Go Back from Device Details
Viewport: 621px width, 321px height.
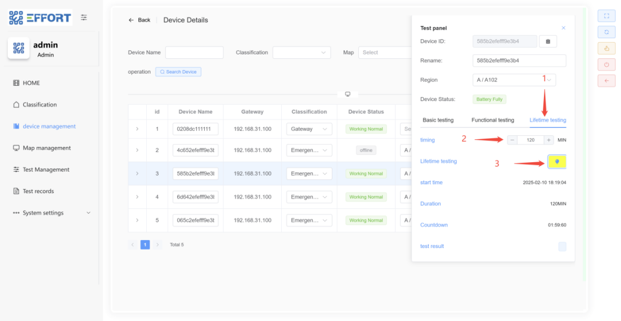coord(139,20)
